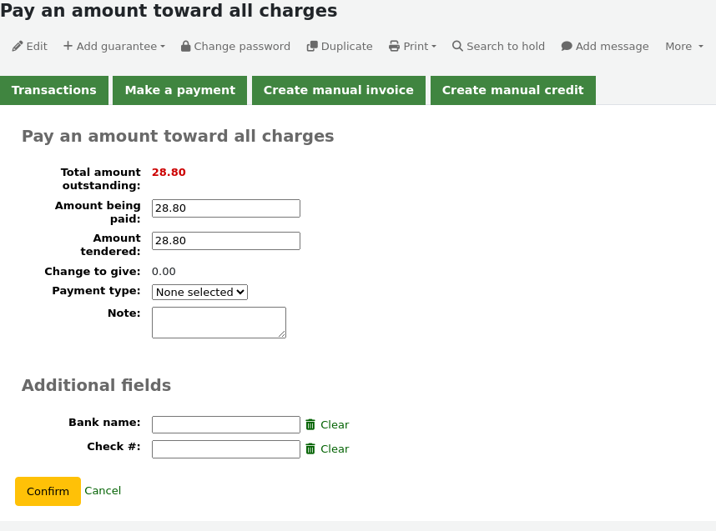This screenshot has width=716, height=531.
Task: Click the lock icon for Change password
Action: [185, 46]
